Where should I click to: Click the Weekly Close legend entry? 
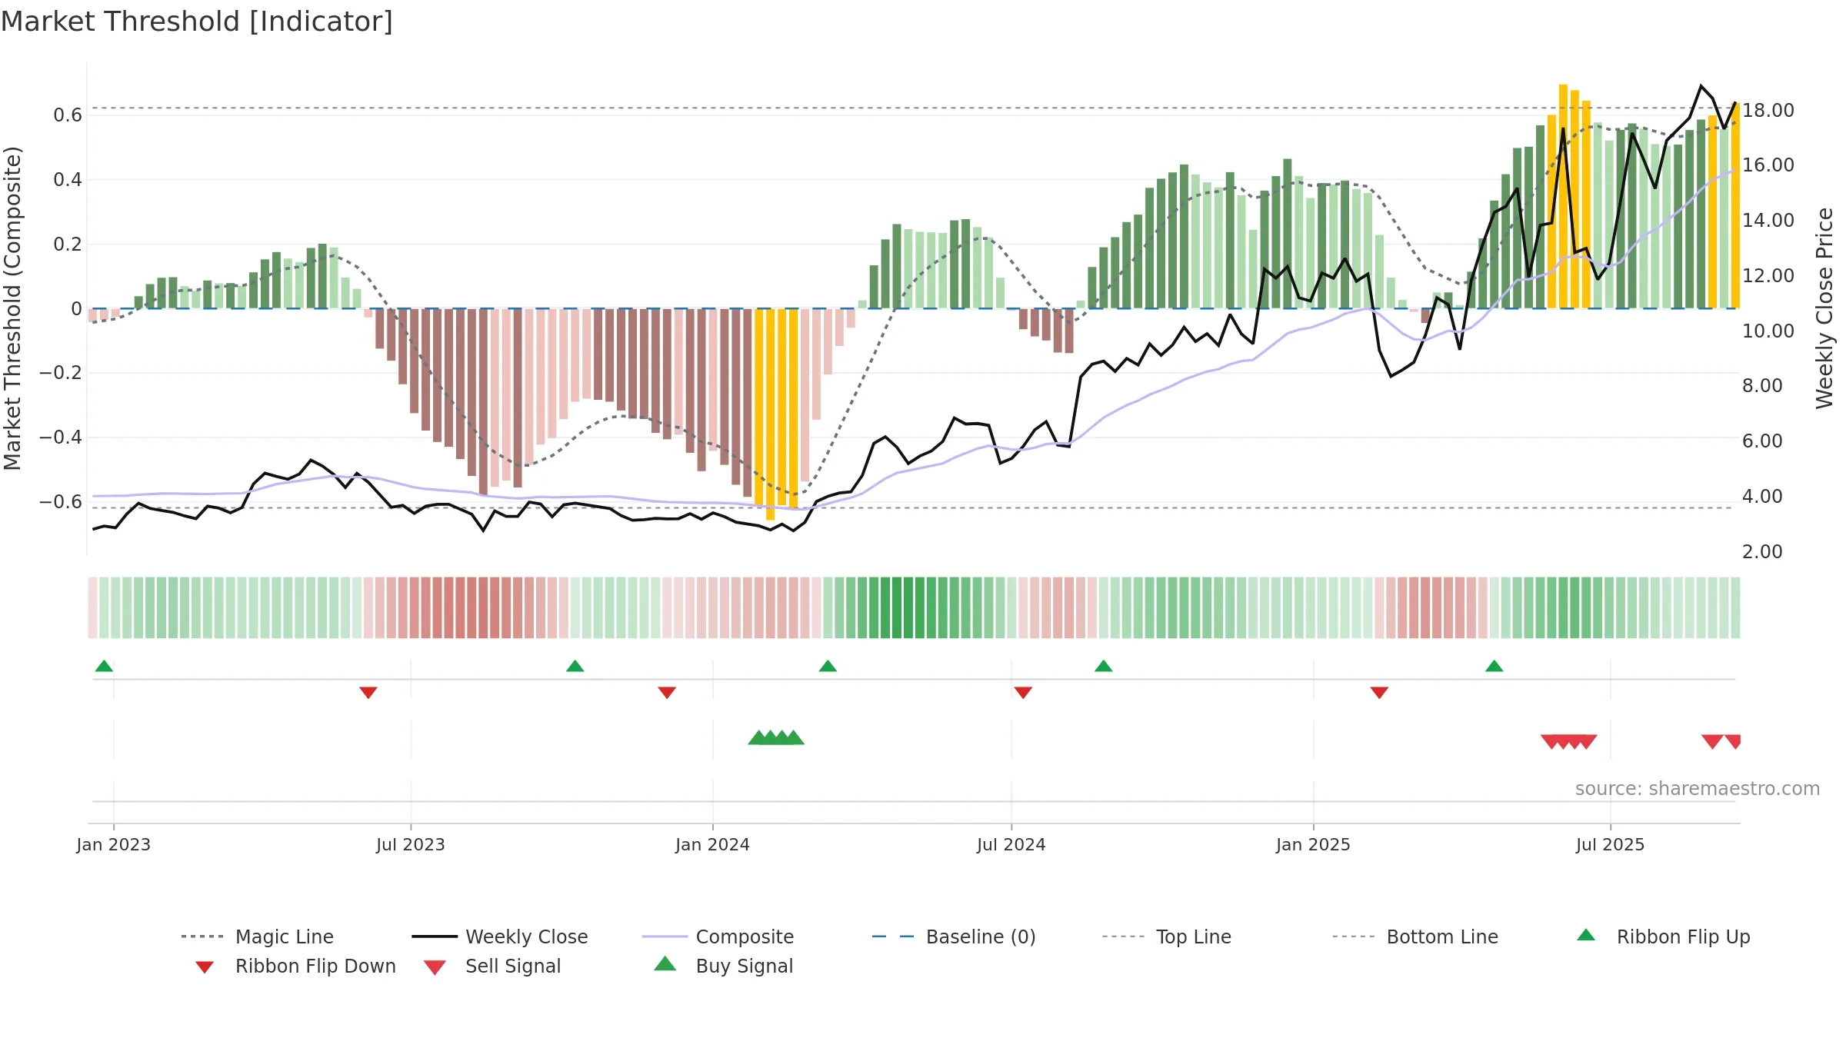[x=499, y=937]
